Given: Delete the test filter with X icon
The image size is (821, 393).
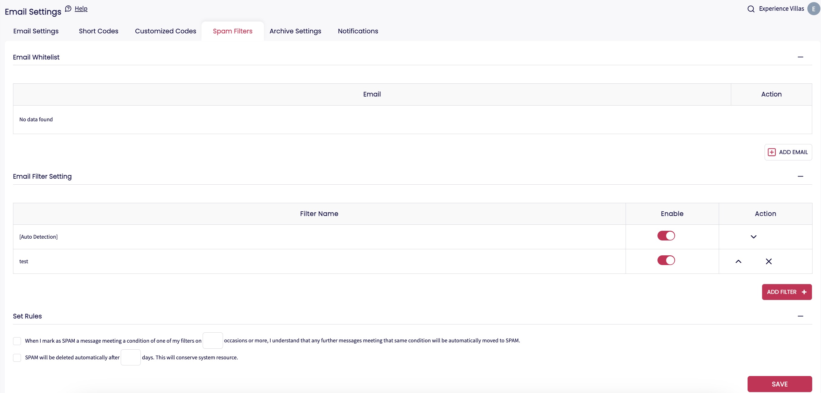Looking at the screenshot, I should (769, 261).
